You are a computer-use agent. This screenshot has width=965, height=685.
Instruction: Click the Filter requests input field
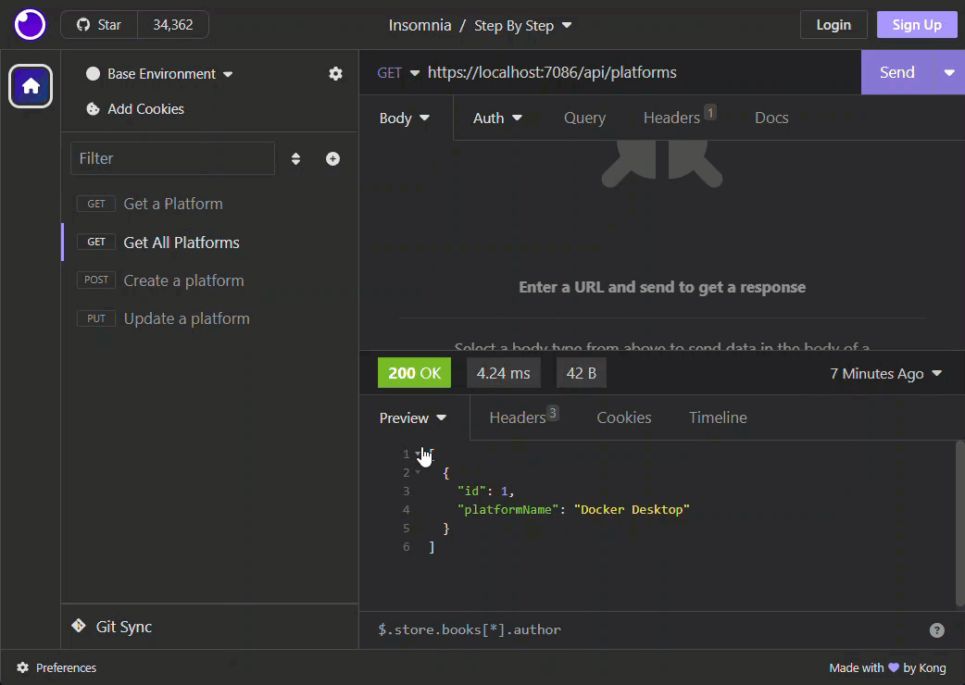172,158
